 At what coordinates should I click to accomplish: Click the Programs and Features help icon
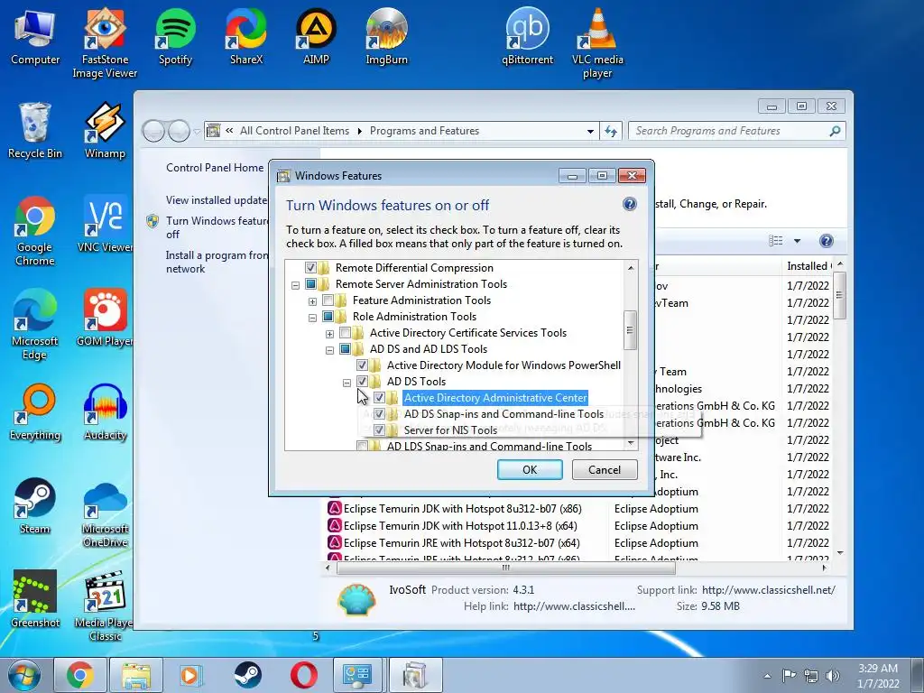tap(827, 240)
